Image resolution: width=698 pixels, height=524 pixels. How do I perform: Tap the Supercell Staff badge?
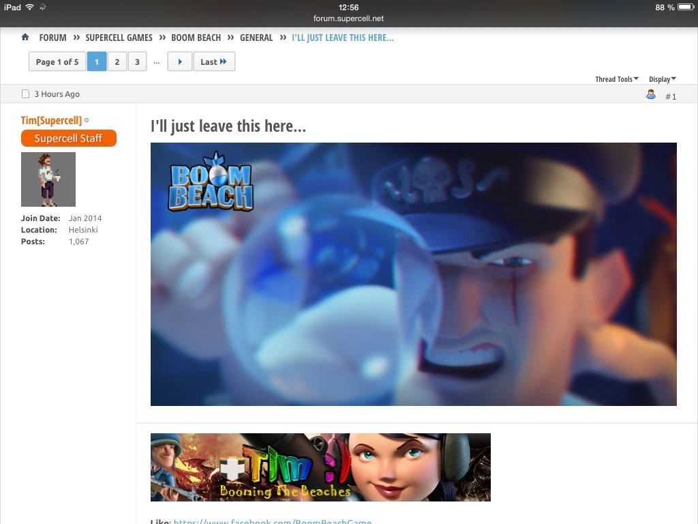[x=69, y=139]
